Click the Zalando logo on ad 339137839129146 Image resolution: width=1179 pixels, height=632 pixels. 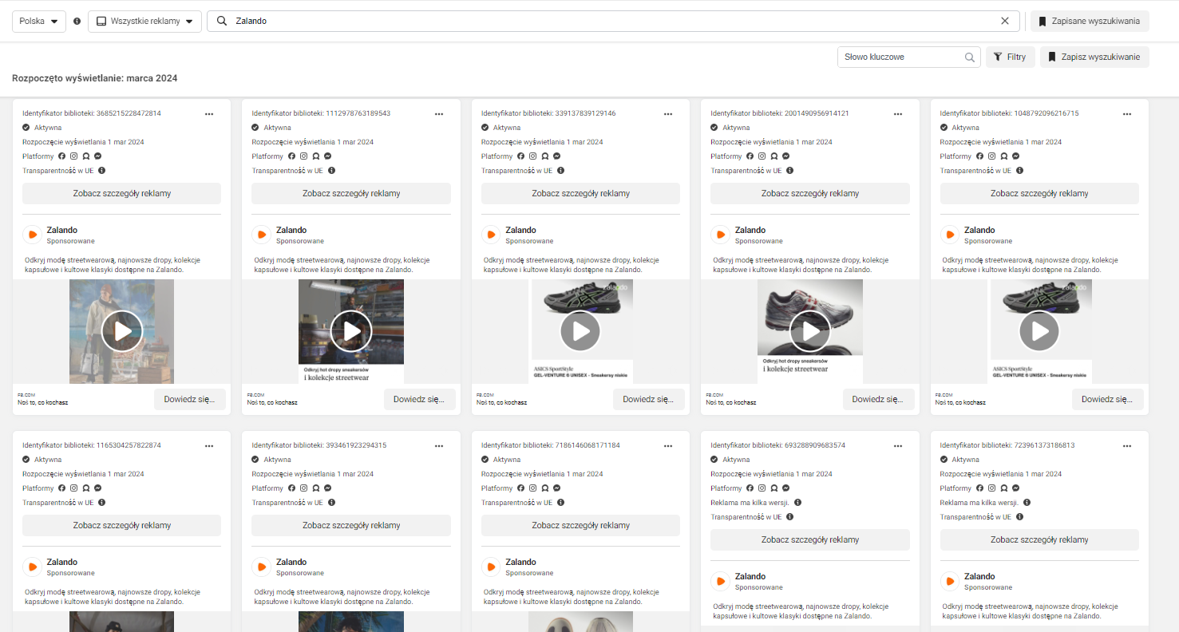pyautogui.click(x=491, y=235)
